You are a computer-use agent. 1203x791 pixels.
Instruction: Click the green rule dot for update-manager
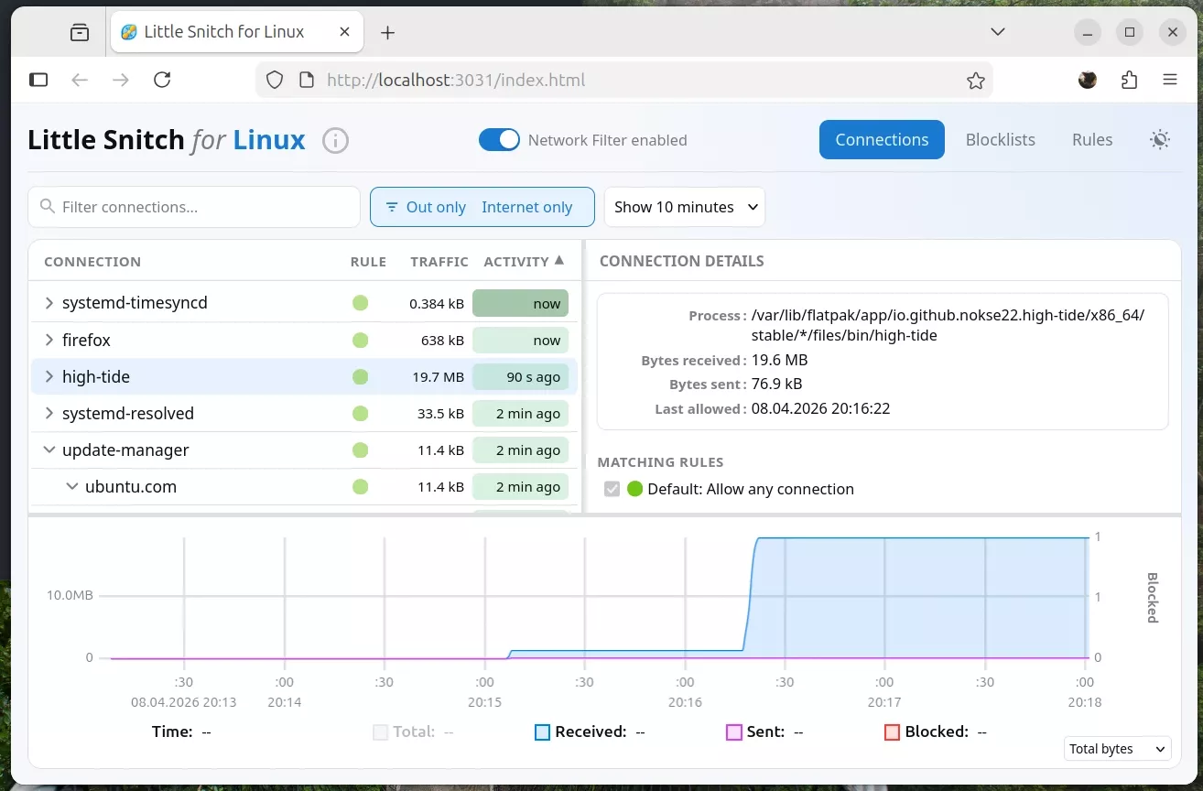(x=361, y=450)
